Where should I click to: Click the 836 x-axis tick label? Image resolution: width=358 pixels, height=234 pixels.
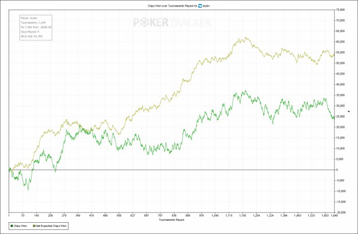coord(174,215)
